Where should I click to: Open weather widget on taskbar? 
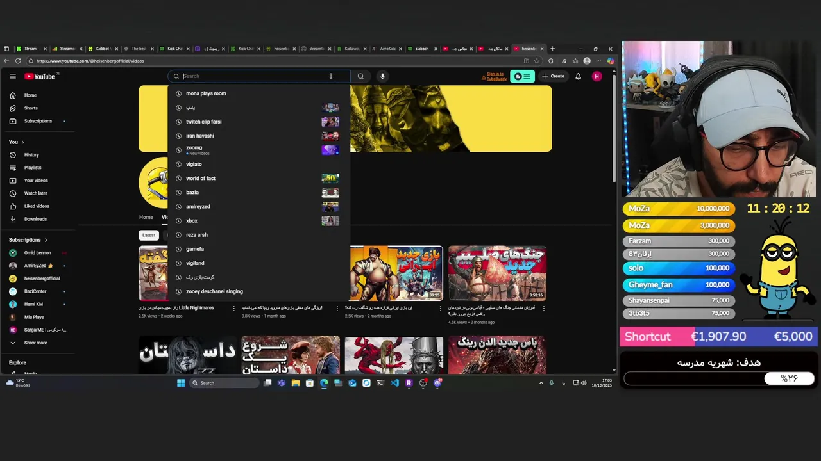click(x=18, y=383)
